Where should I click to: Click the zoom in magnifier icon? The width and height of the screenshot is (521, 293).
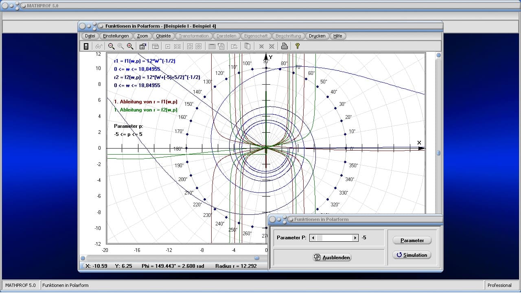(130, 46)
